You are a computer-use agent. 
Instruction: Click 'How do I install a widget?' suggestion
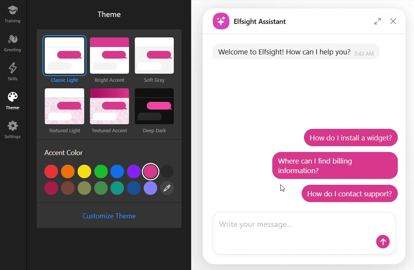[351, 138]
